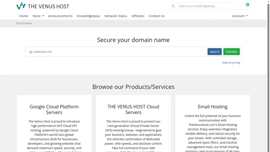The height and width of the screenshot is (152, 270).
Task: Go to the Home menu item
Action: (24, 16)
